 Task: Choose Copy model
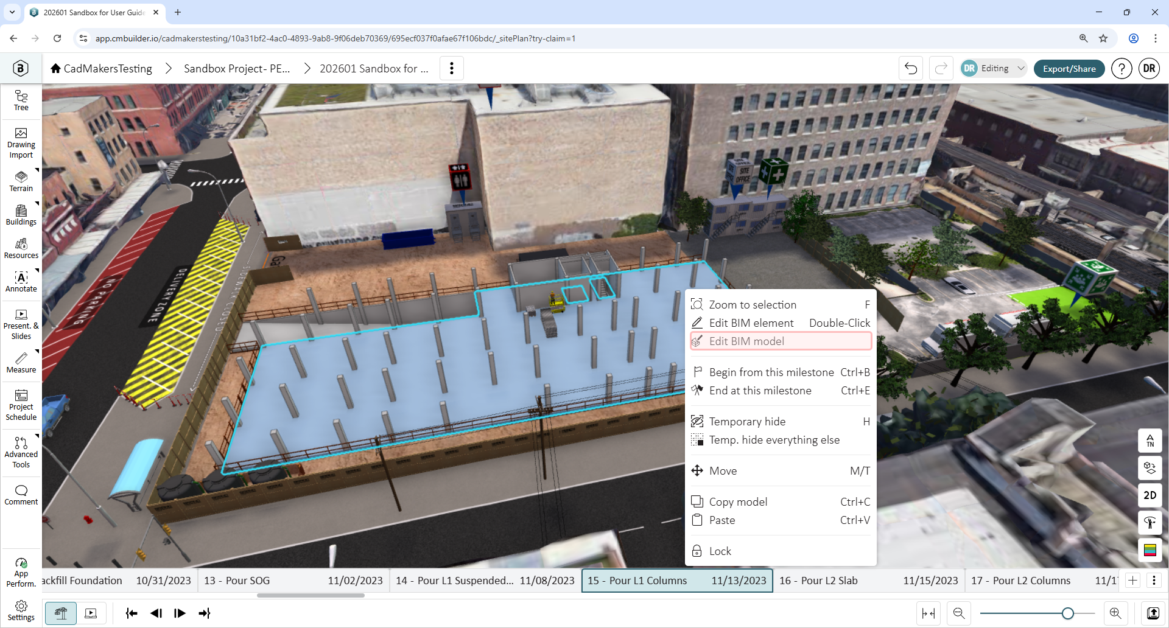coord(781,502)
